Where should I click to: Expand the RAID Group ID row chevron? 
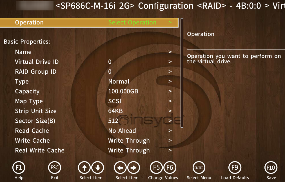click(x=170, y=71)
